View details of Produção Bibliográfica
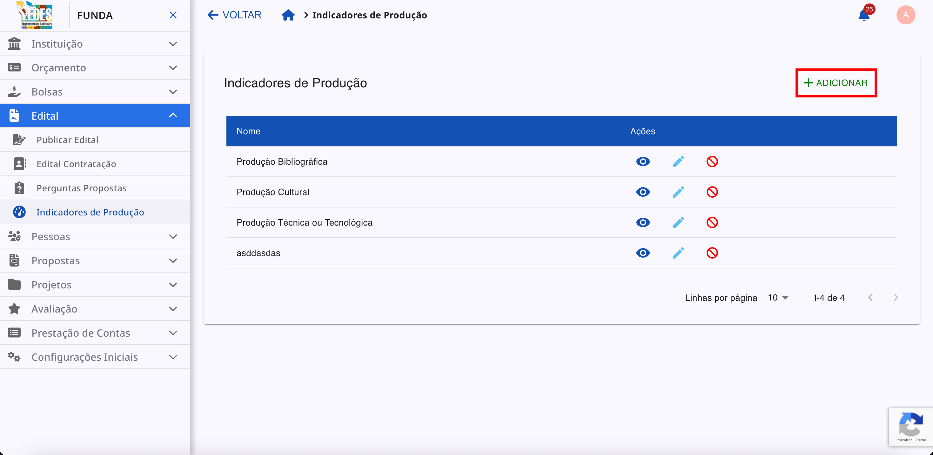 [x=643, y=162]
